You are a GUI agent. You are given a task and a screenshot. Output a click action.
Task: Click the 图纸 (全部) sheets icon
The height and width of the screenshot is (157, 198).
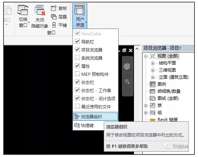[153, 98]
